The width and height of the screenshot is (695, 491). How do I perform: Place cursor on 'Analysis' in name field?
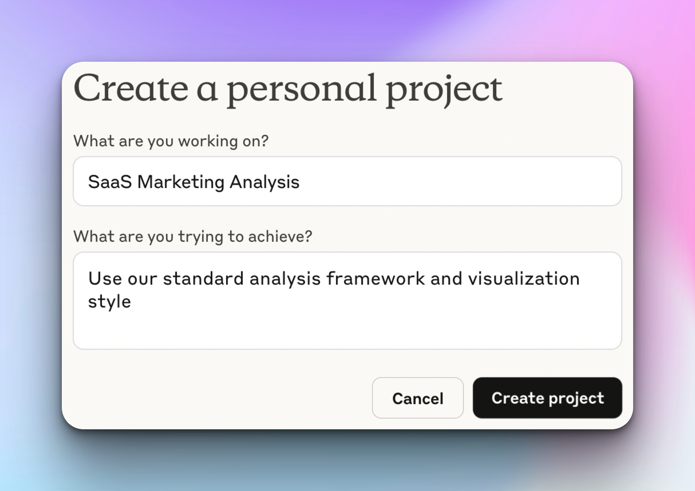coord(264,182)
